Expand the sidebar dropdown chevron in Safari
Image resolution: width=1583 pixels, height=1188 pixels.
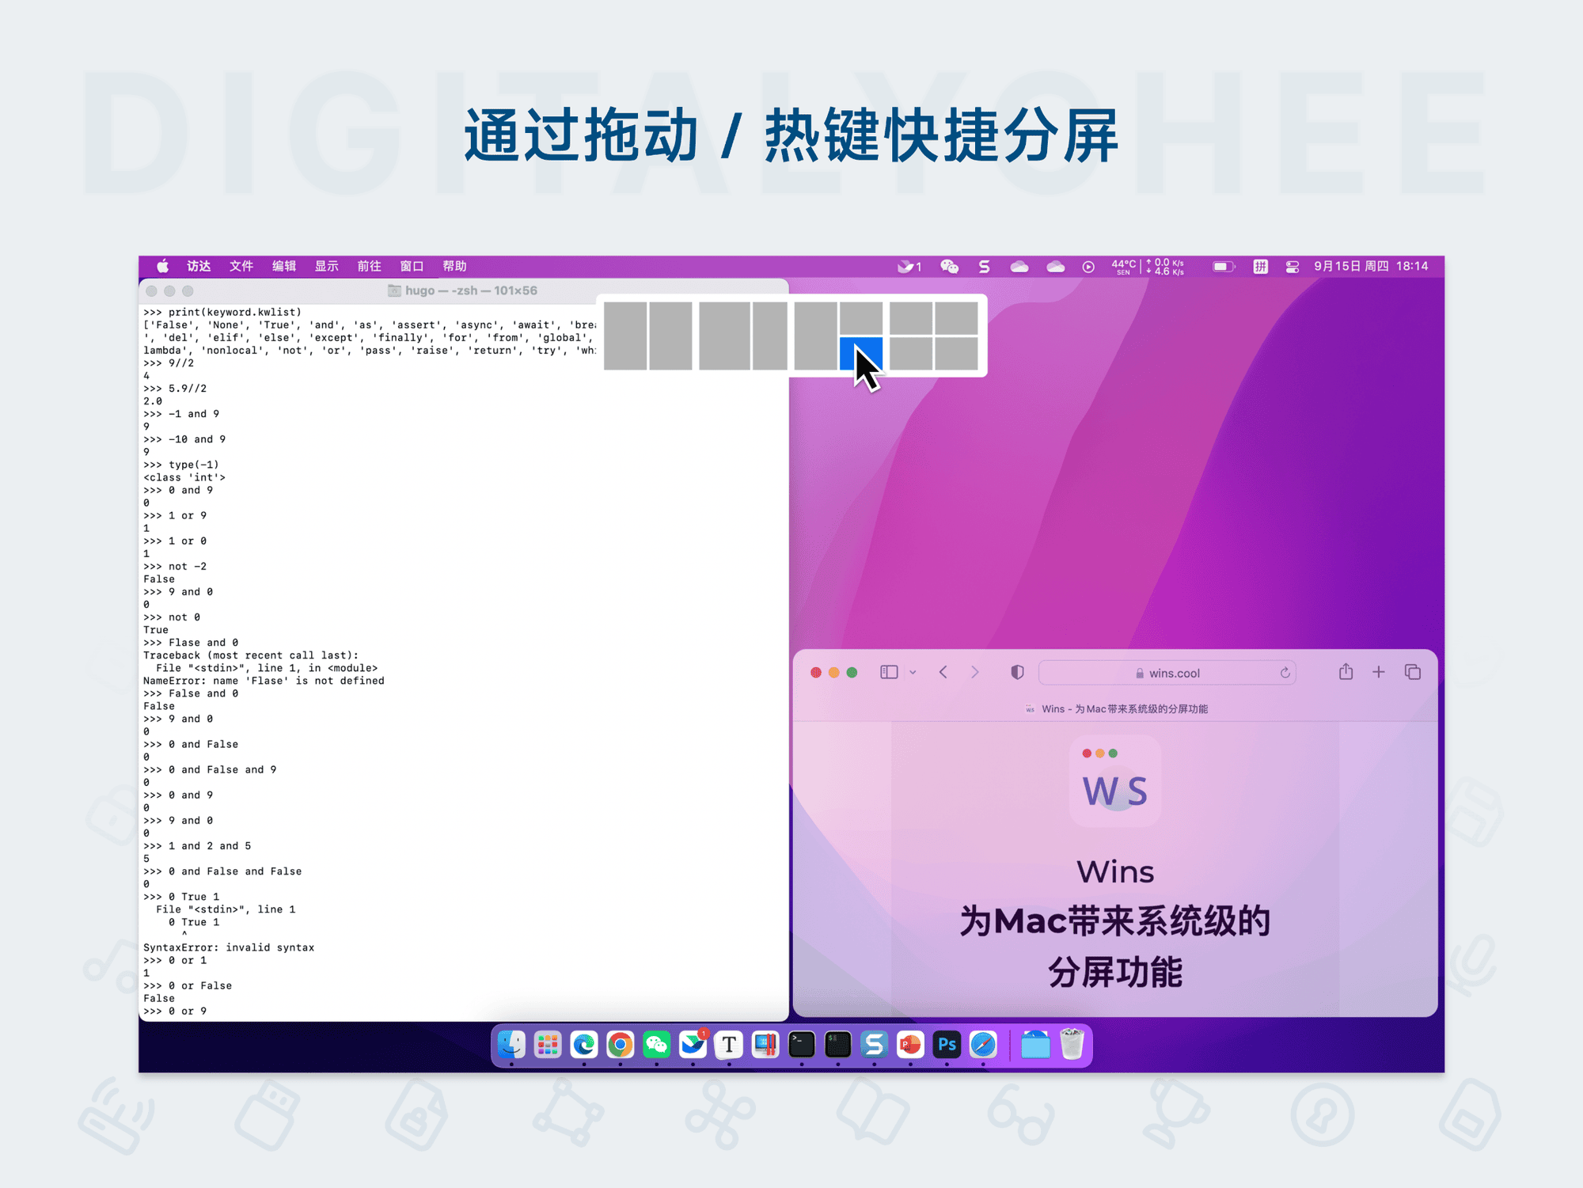[913, 673]
